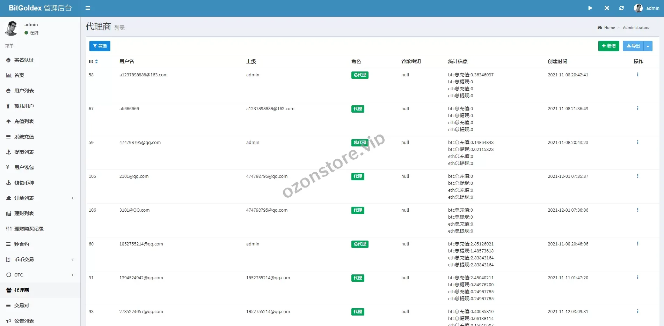Expand the 订单列表 submenu chevron
Viewport: 664px width, 326px height.
(73, 198)
